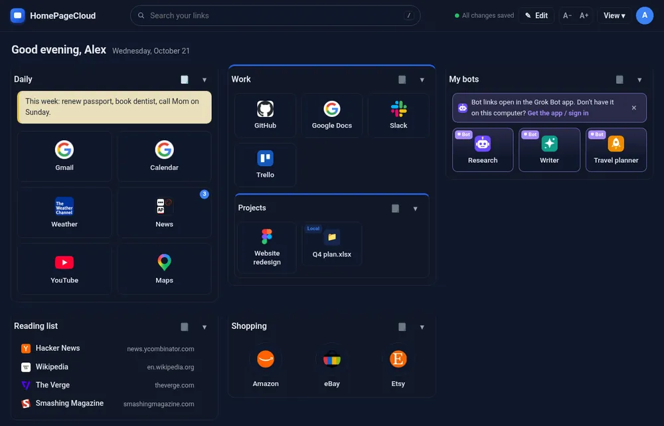The height and width of the screenshot is (426, 664).
Task: Click the HomePageCloud logo icon
Action: 17,16
